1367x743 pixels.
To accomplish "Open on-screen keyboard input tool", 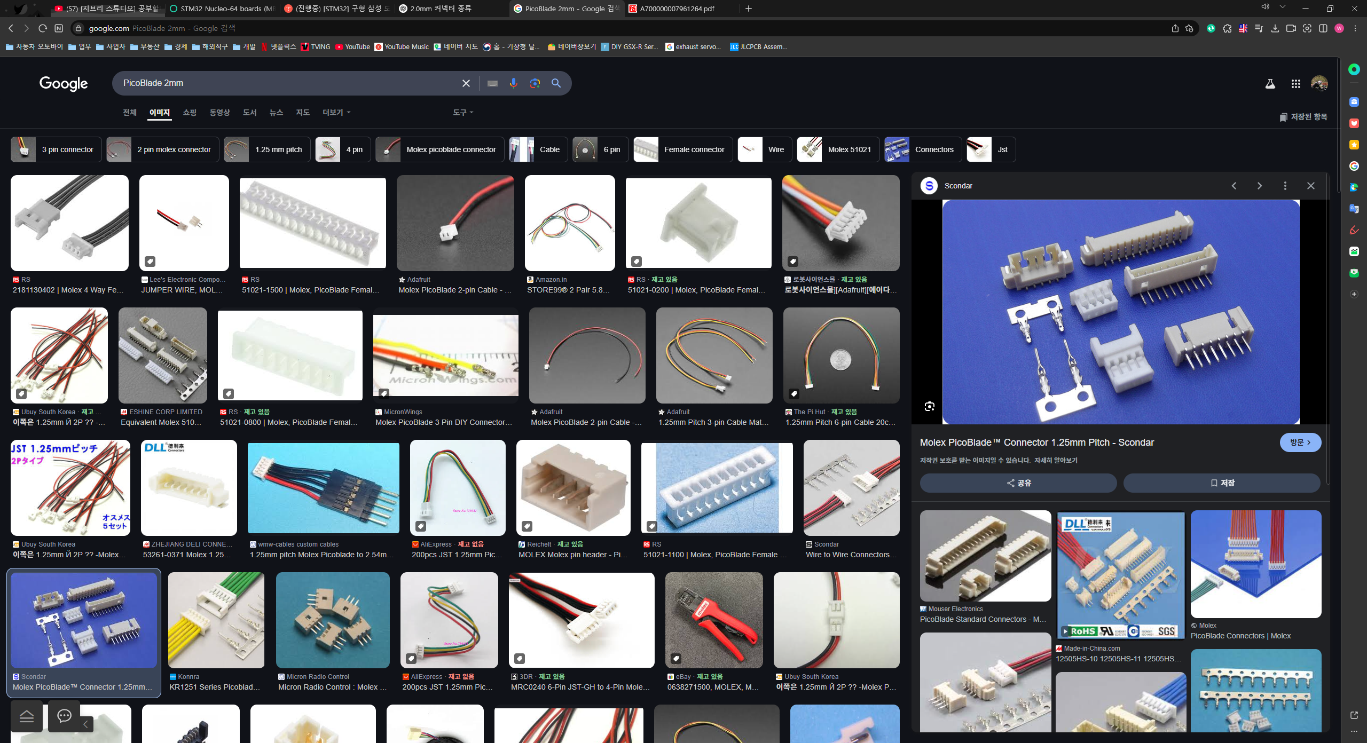I will click(492, 83).
